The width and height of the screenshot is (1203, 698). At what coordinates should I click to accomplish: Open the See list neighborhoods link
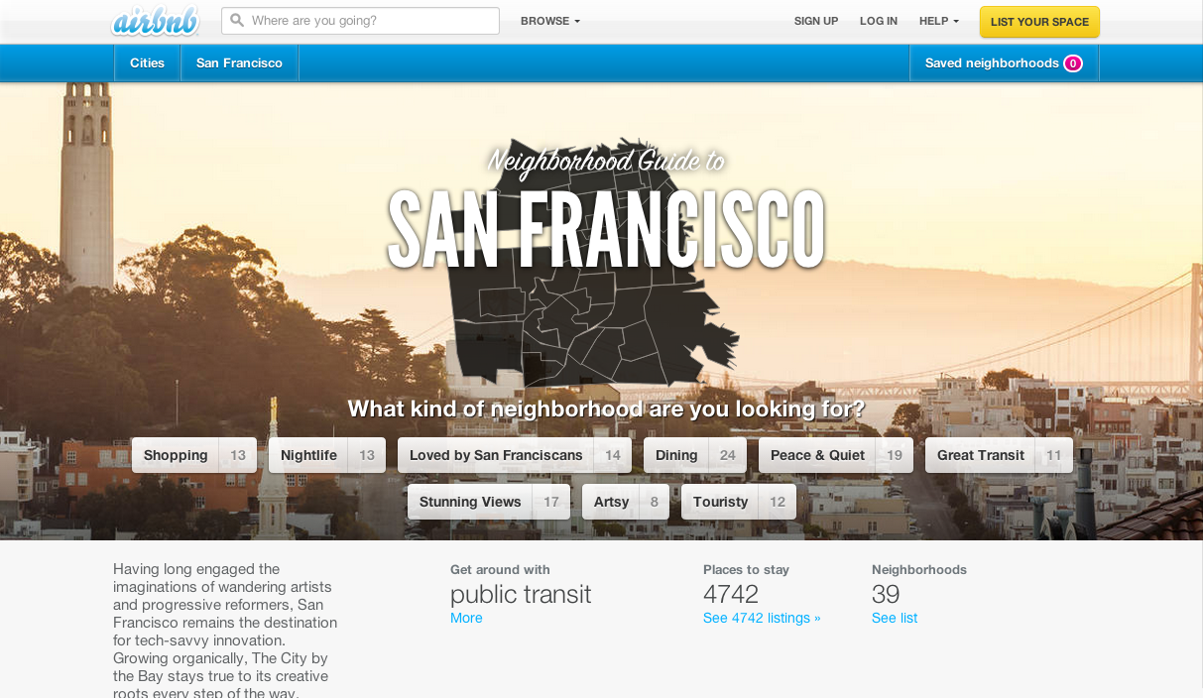click(895, 618)
